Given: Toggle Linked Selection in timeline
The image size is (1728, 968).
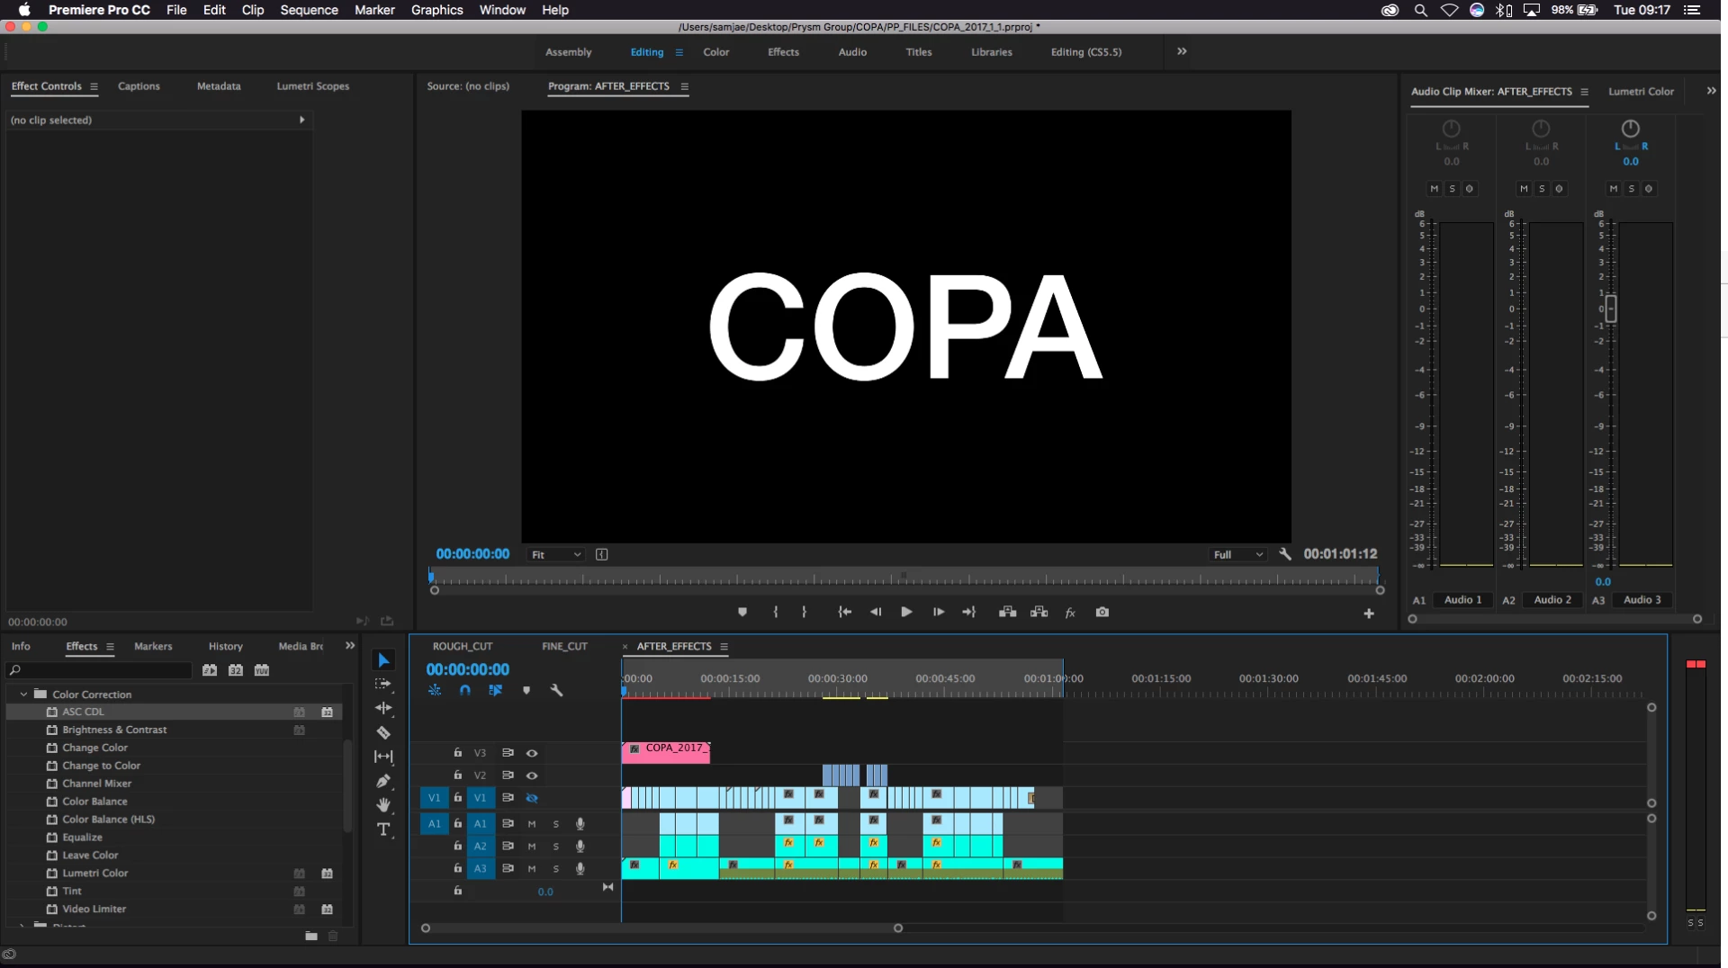Looking at the screenshot, I should pyautogui.click(x=495, y=690).
